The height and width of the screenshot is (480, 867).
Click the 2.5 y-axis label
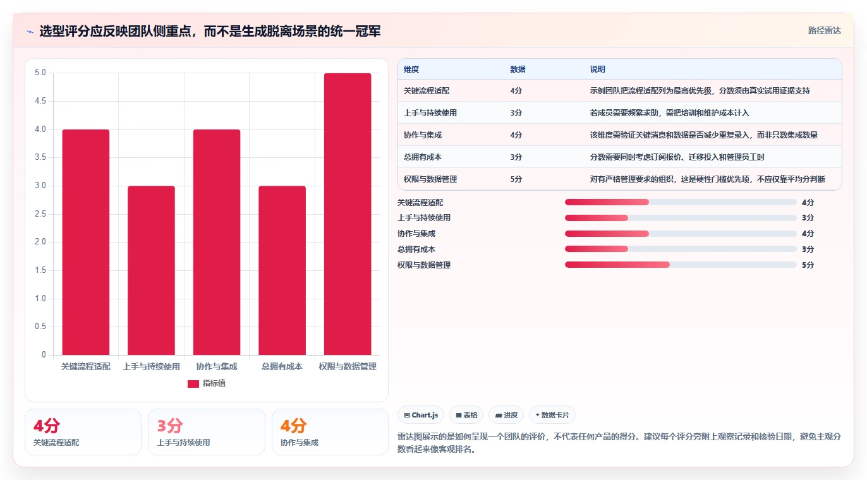click(40, 214)
